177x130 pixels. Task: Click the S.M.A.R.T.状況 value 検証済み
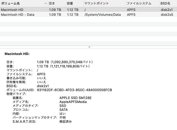click(66, 121)
